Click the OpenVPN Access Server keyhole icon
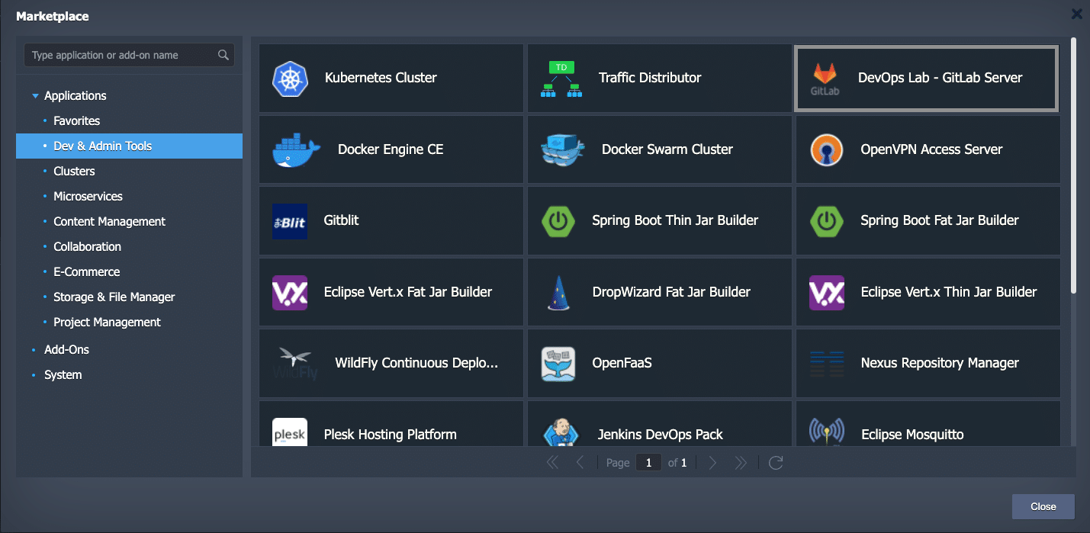The width and height of the screenshot is (1090, 533). coord(827,149)
